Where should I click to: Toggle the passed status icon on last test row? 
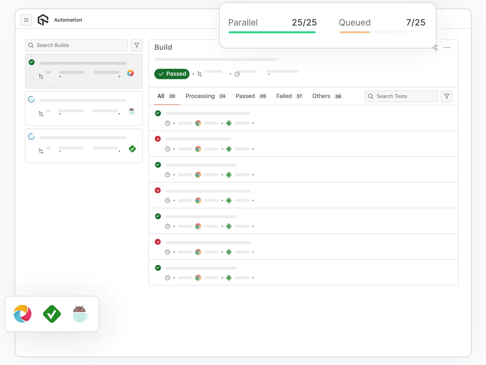[158, 268]
